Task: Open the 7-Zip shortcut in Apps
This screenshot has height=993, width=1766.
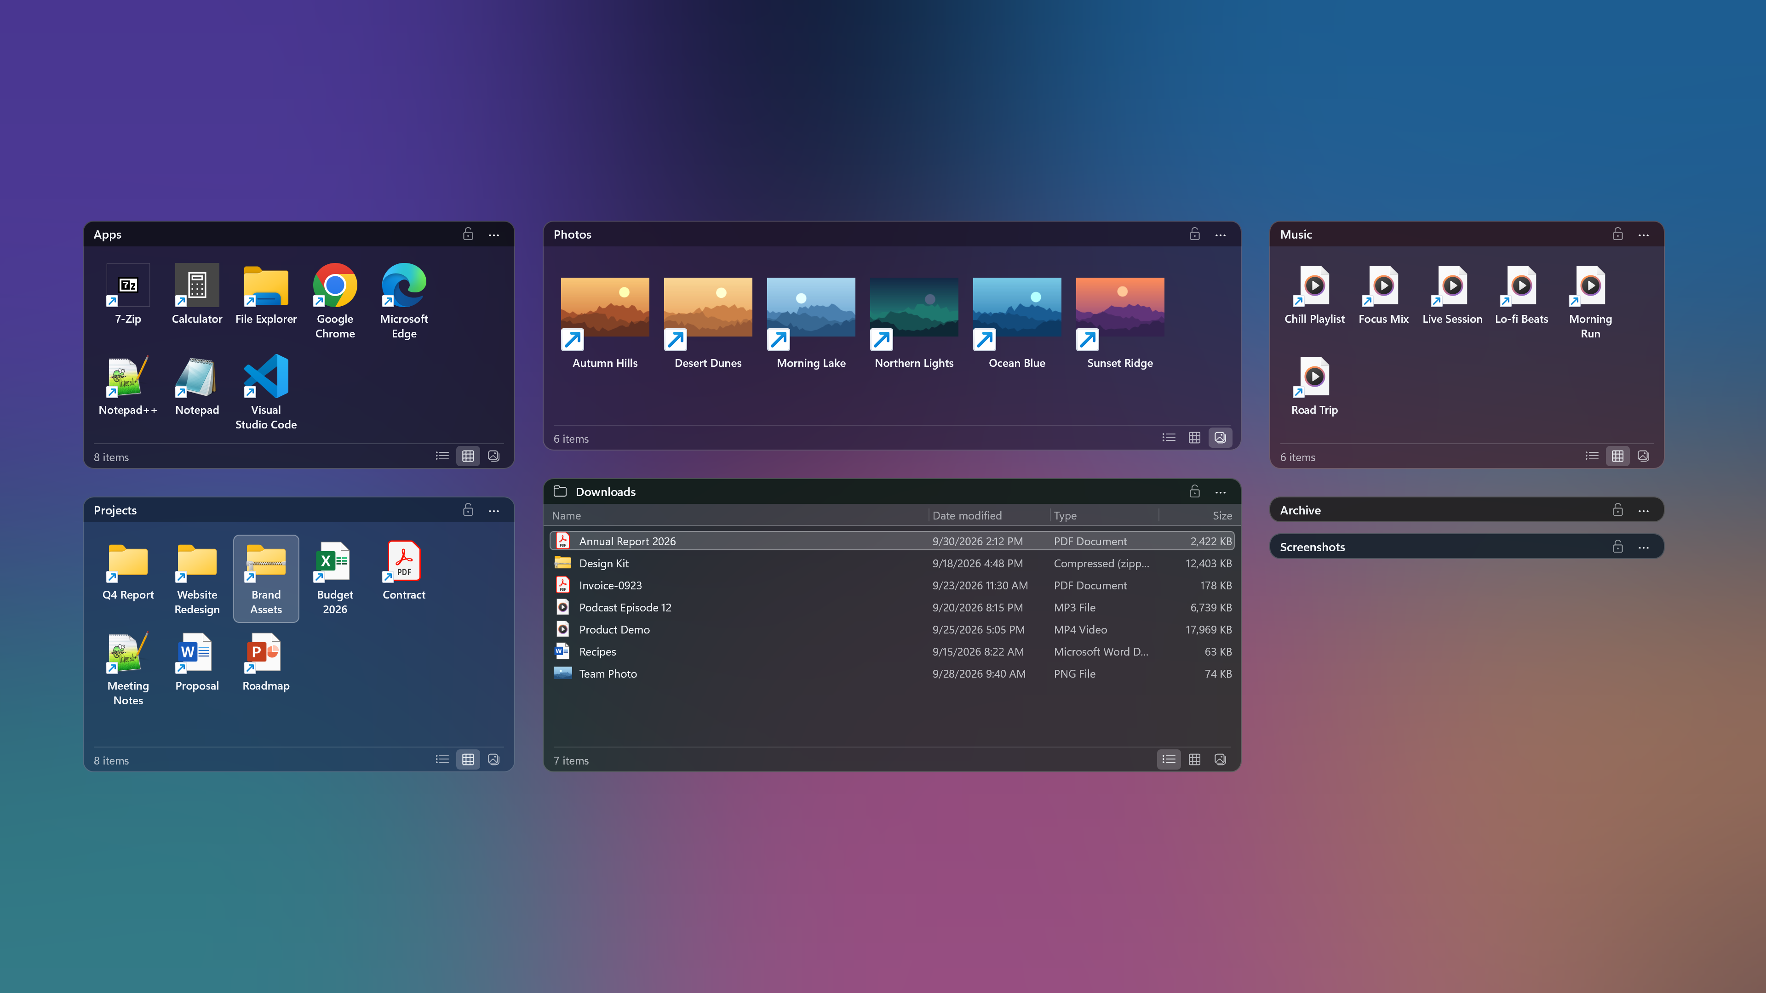Action: click(x=128, y=295)
